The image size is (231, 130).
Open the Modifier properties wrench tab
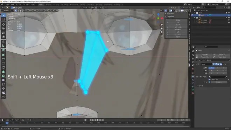tap(193, 76)
